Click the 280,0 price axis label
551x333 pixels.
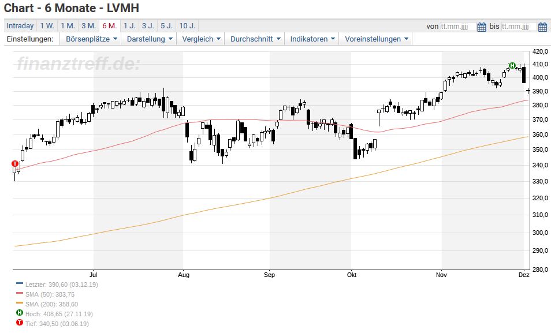tap(541, 270)
